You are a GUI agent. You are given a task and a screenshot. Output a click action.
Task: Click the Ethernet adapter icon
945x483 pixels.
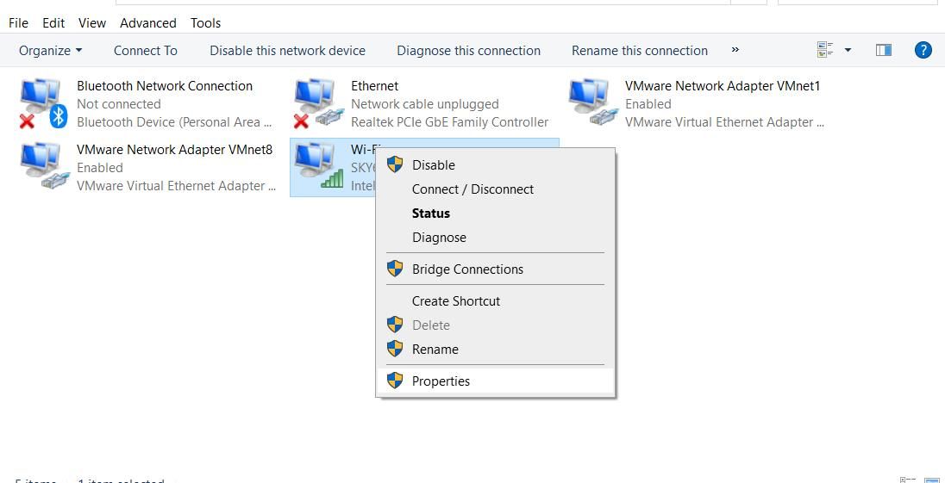tap(316, 103)
